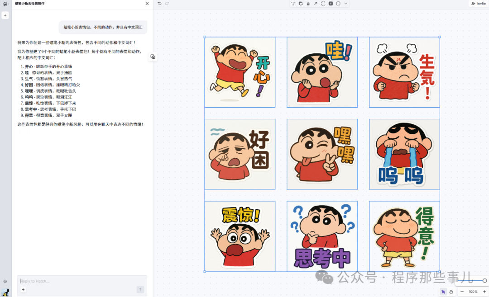The image size is (489, 297).
Task: Select the 震惊 shocked sticker image
Action: coord(240,236)
